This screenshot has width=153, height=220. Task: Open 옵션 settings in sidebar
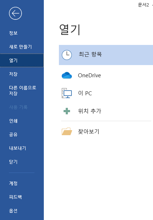[22, 211]
